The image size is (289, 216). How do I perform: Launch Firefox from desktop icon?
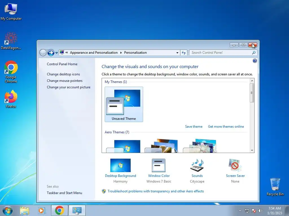tap(11, 99)
